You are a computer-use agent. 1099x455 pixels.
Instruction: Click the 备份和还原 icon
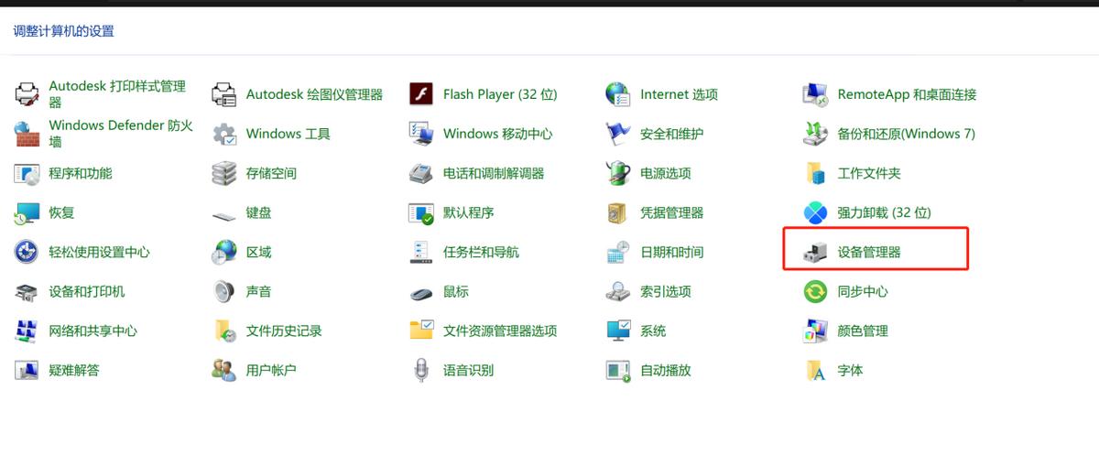pos(815,134)
